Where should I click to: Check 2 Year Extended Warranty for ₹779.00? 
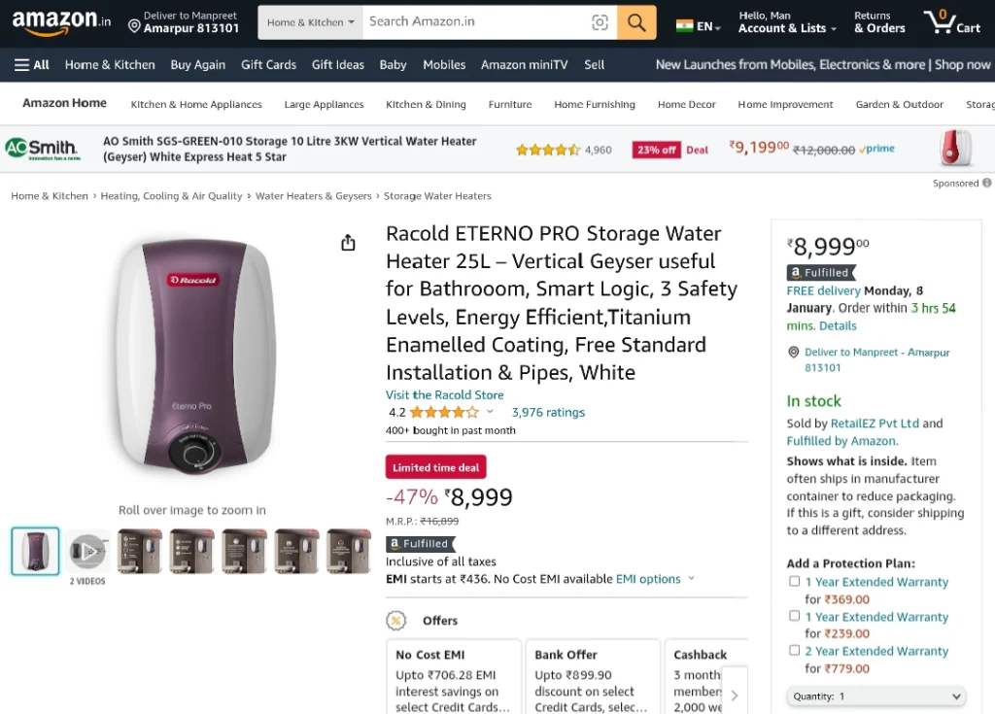pyautogui.click(x=794, y=650)
